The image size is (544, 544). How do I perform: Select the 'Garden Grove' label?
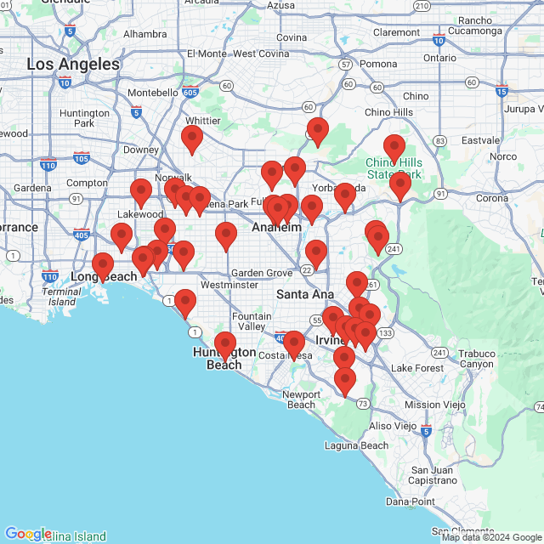(x=262, y=273)
